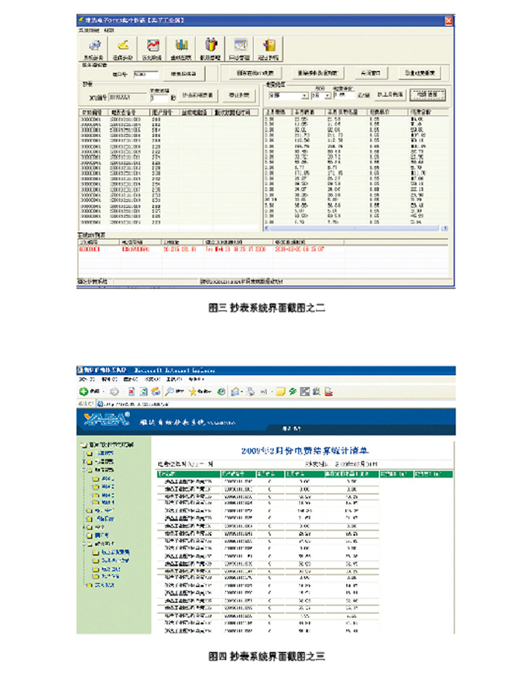Click the printer-shaped system parameters toolbar icon
Image resolution: width=527 pixels, height=677 pixels.
click(x=93, y=48)
